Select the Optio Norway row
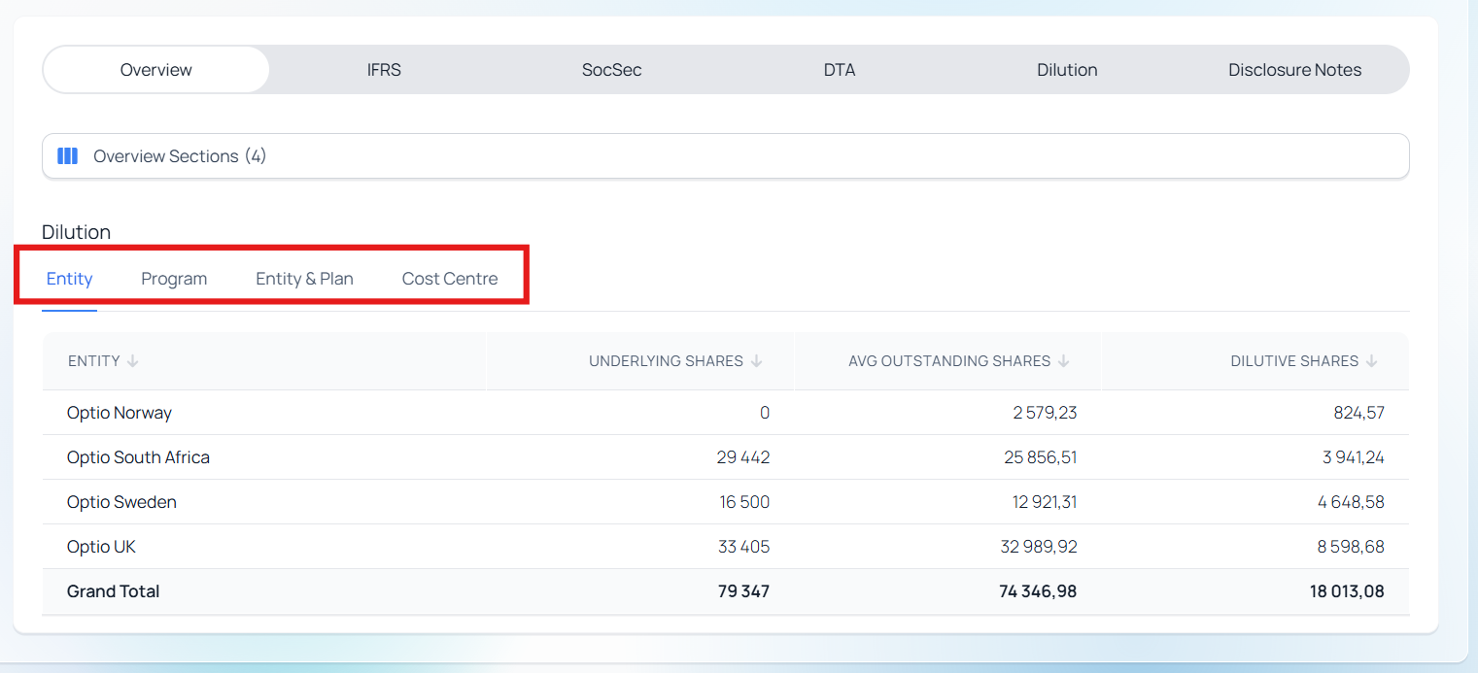Image resolution: width=1478 pixels, height=673 pixels. (x=726, y=413)
